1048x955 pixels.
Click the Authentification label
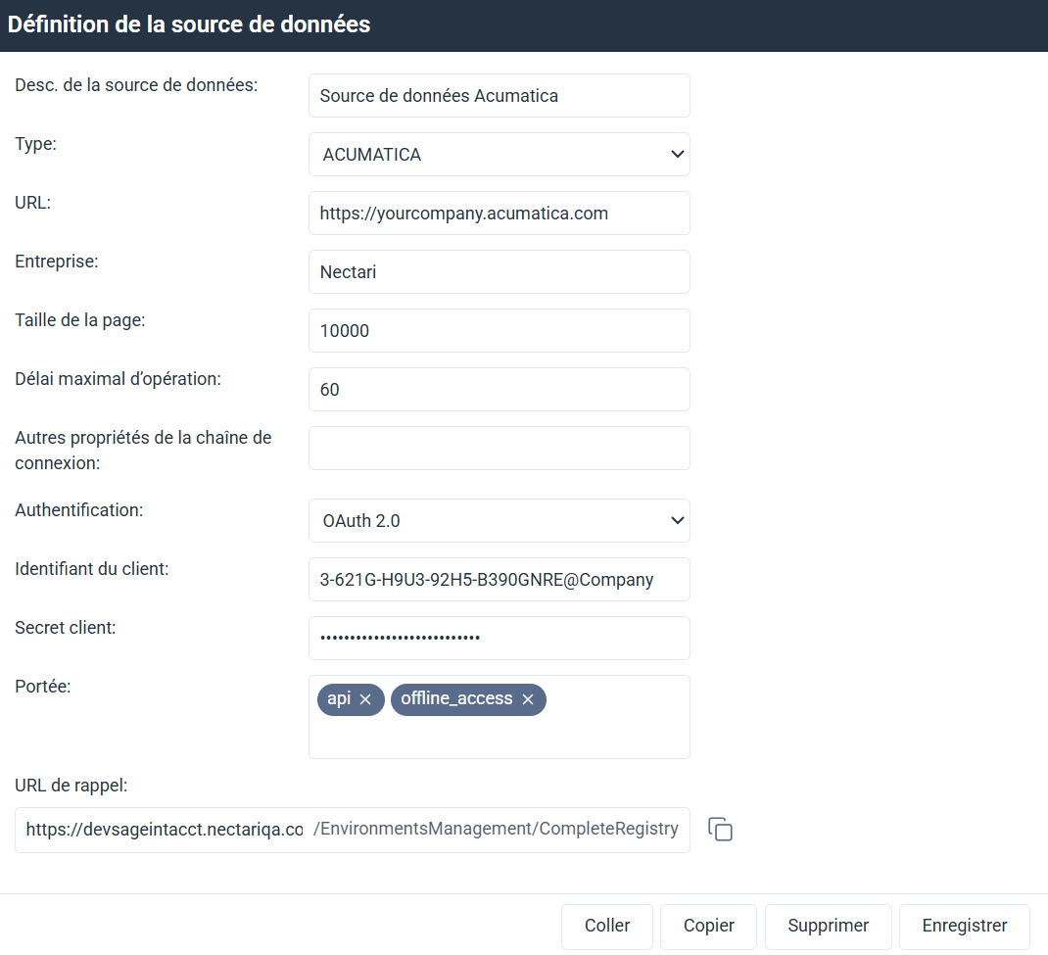click(79, 510)
